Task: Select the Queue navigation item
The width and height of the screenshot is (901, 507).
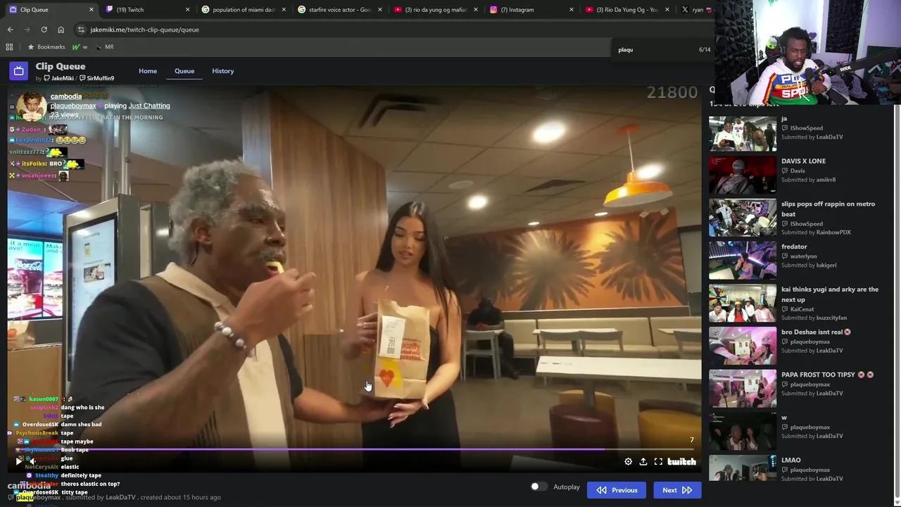Action: pyautogui.click(x=184, y=71)
